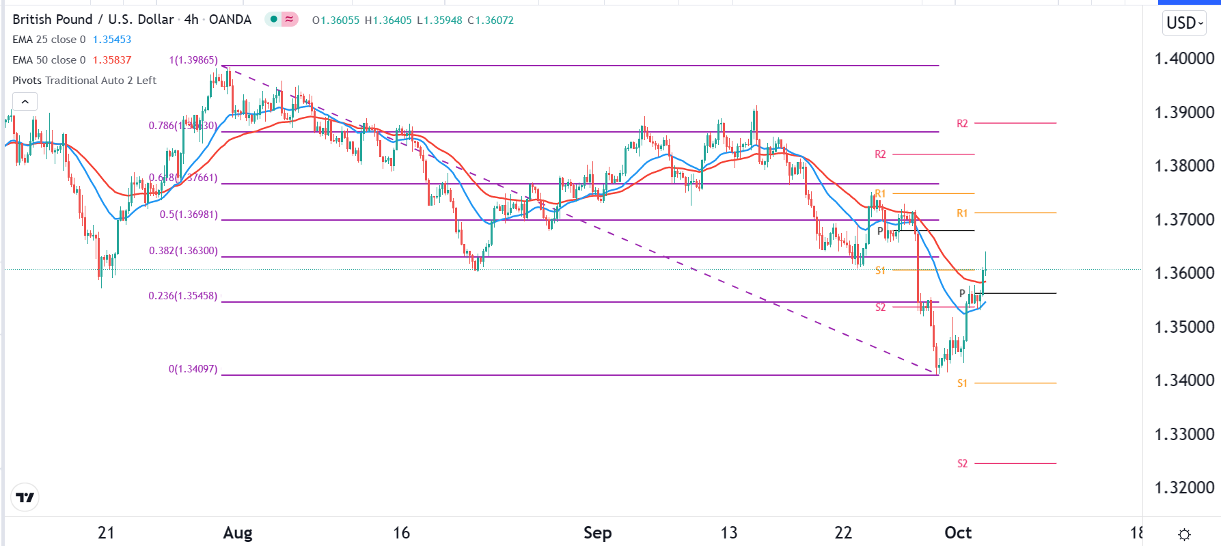
Task: Click the pink approximate-data indicator icon
Action: point(290,20)
